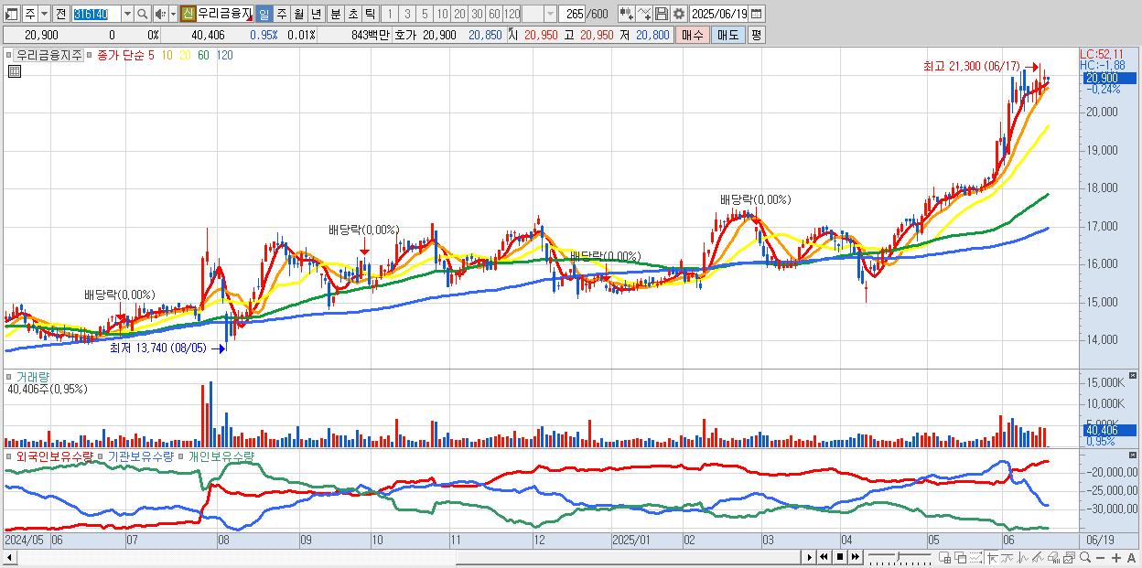Click the sound speaker icon
This screenshot has width=1142, height=568.
pyautogui.click(x=159, y=14)
